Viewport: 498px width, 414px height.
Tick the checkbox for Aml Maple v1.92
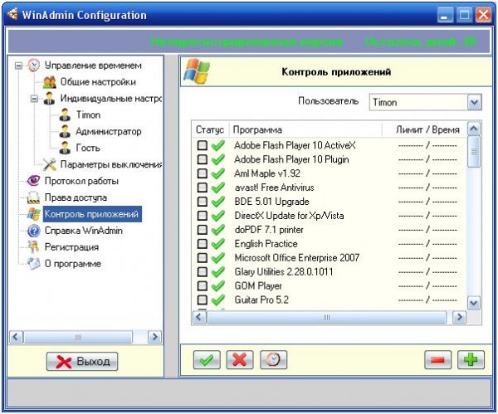203,173
